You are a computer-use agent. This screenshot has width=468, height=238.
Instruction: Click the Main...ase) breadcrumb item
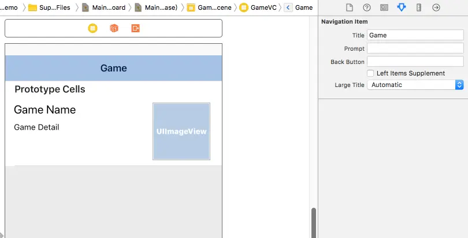coord(157,7)
